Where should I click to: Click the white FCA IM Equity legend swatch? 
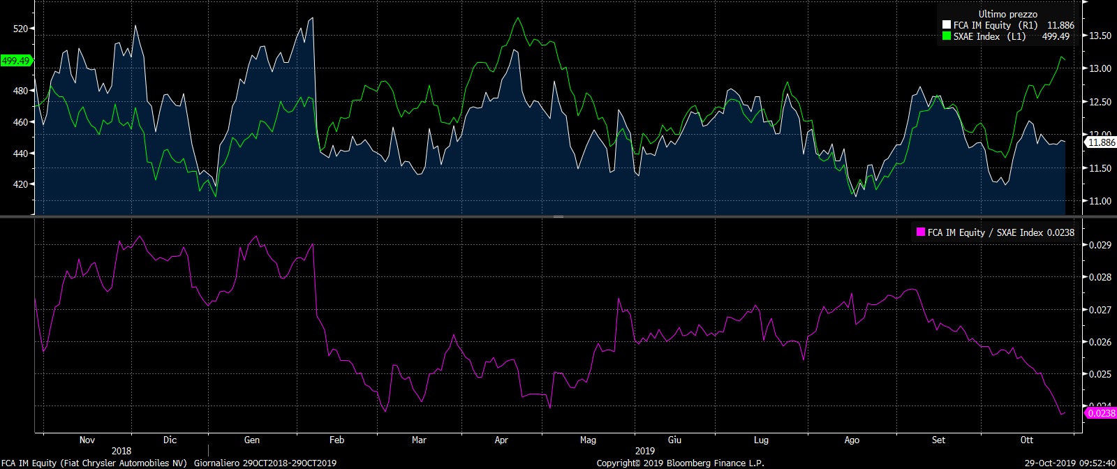click(947, 25)
